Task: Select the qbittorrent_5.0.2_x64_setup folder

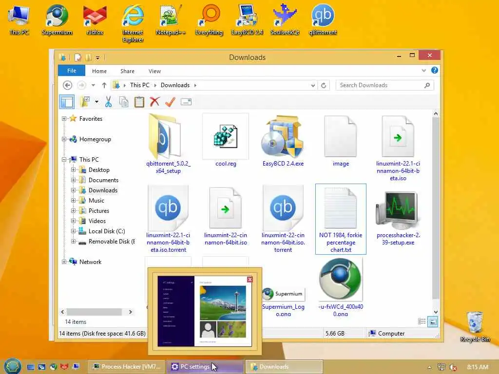Action: click(x=168, y=144)
